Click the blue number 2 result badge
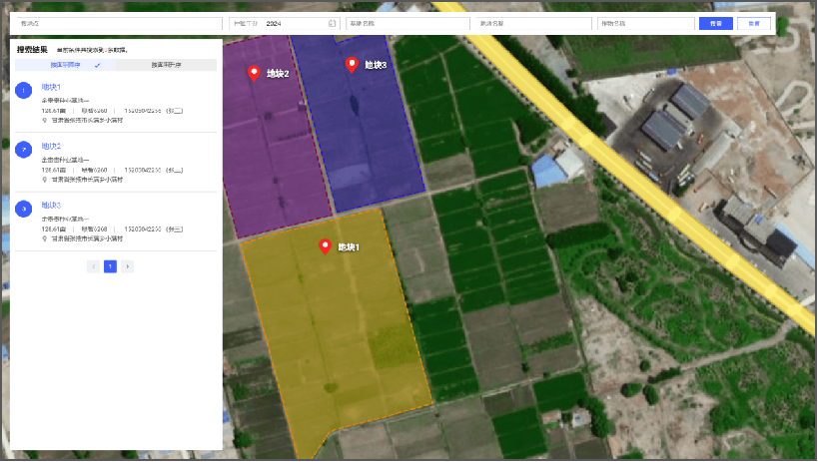Image resolution: width=818 pixels, height=462 pixels. tap(24, 151)
